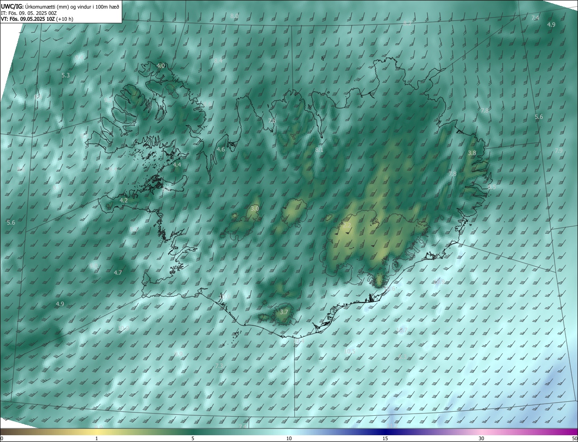Click the title text 'Úrkomumætti (mm) og vindur í 100m hæð'

pyautogui.click(x=73, y=6)
